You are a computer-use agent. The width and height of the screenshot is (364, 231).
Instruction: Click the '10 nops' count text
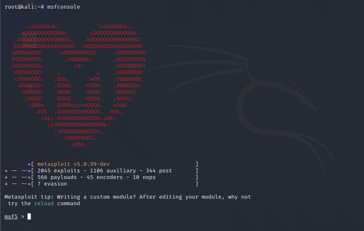[x=144, y=177]
